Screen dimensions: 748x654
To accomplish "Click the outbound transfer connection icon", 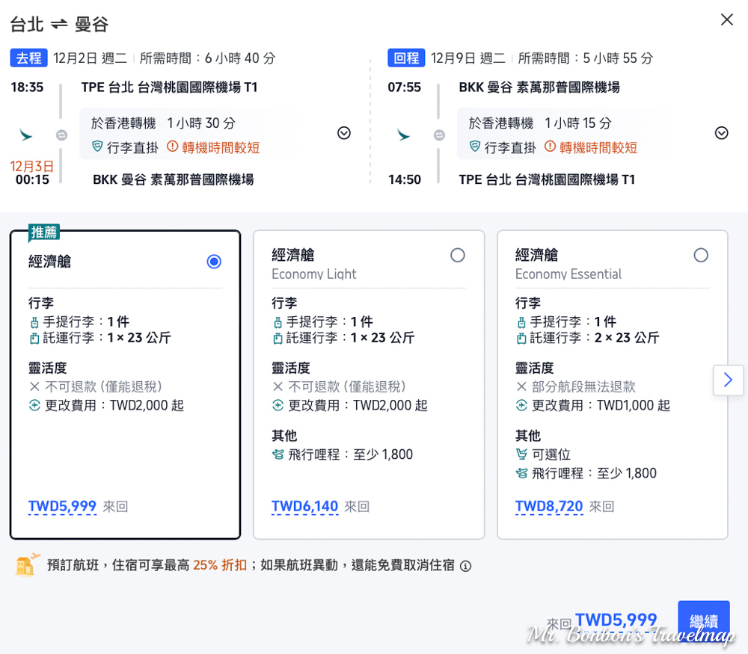I will point(61,135).
